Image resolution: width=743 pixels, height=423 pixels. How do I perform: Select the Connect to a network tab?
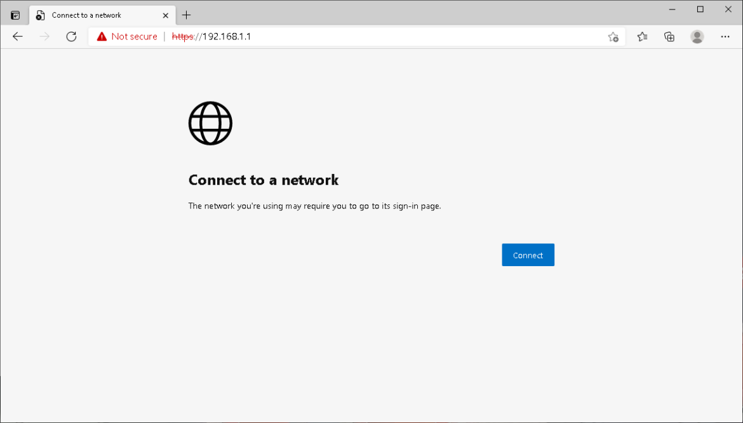point(102,15)
